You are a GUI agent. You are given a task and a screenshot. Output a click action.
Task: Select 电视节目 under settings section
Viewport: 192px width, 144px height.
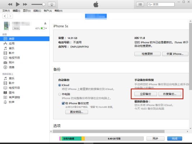(x=24, y=58)
